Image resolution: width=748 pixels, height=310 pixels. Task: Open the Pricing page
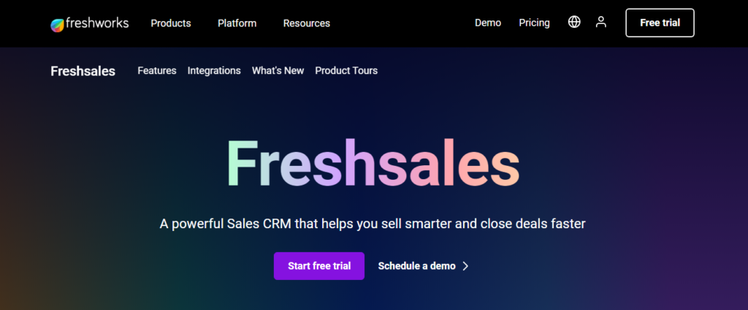click(x=534, y=23)
